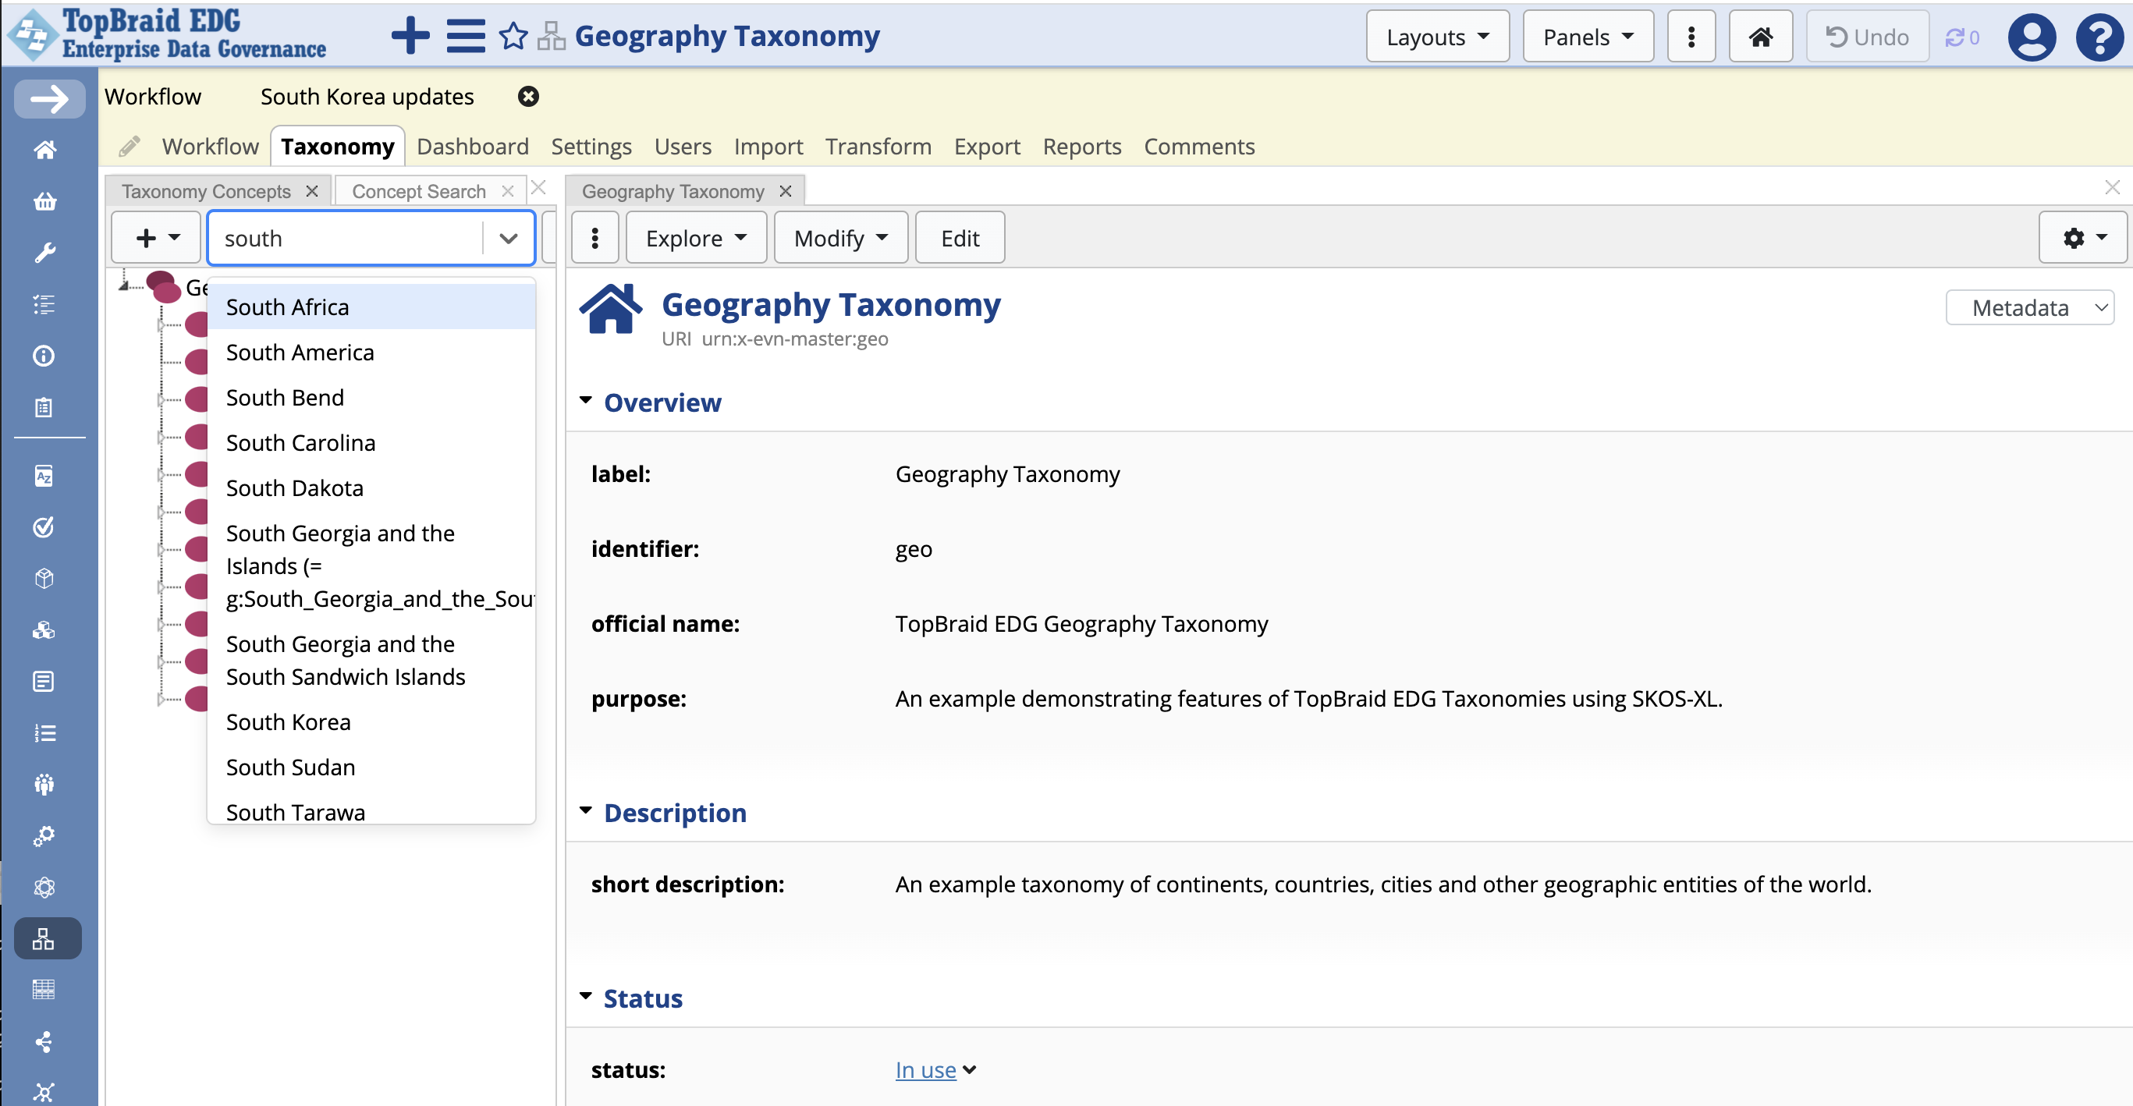Go to home via header home button
Image resolution: width=2133 pixels, height=1106 pixels.
click(x=1760, y=37)
